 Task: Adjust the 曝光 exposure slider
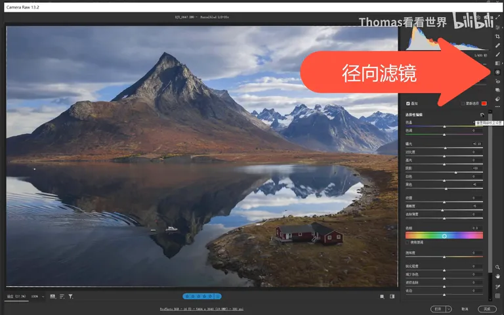pos(444,148)
